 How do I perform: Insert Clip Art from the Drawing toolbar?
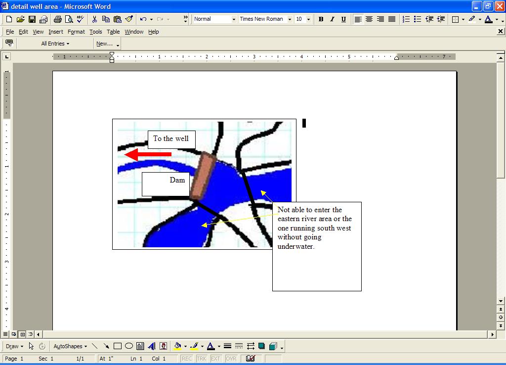click(x=164, y=346)
